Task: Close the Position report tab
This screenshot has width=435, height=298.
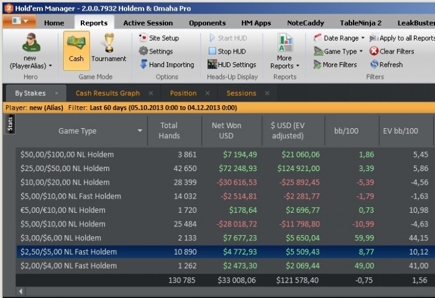Action: pyautogui.click(x=208, y=93)
